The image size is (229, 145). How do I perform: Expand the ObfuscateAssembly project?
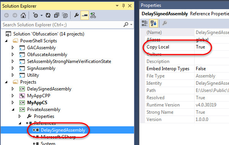pyautogui.click(x=13, y=55)
